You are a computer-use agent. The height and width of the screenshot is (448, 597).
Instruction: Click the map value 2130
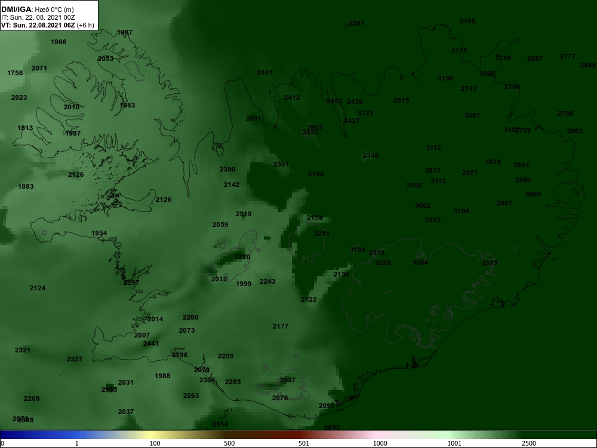pyautogui.click(x=341, y=274)
